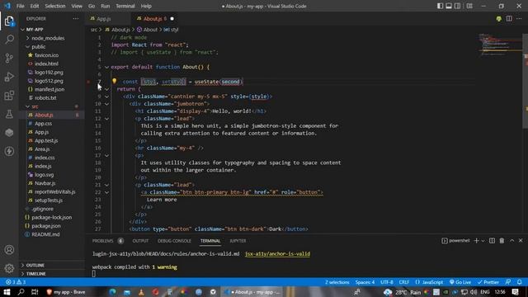Fold the About function at line 5
This screenshot has width=528, height=297.
click(x=106, y=67)
